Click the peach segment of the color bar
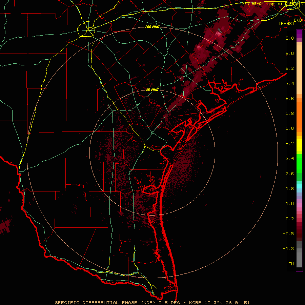This screenshot has width=305, height=305. click(299, 69)
